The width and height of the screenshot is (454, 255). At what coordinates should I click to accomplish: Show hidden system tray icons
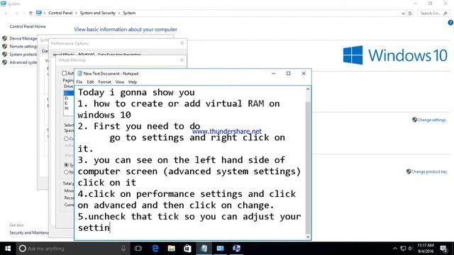coord(395,249)
